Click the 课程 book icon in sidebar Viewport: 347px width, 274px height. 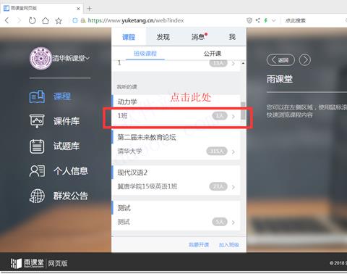tap(37, 97)
